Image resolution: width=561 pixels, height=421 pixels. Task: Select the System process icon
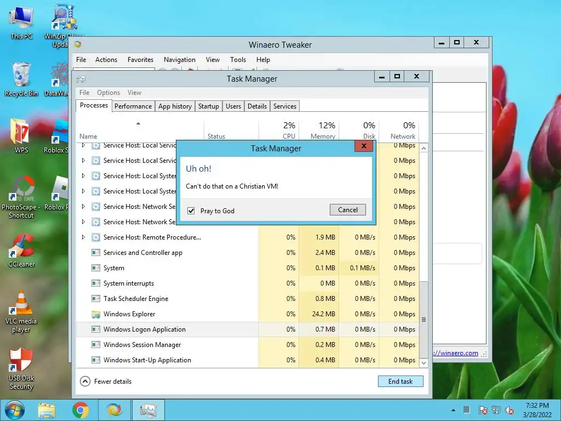[x=95, y=268]
